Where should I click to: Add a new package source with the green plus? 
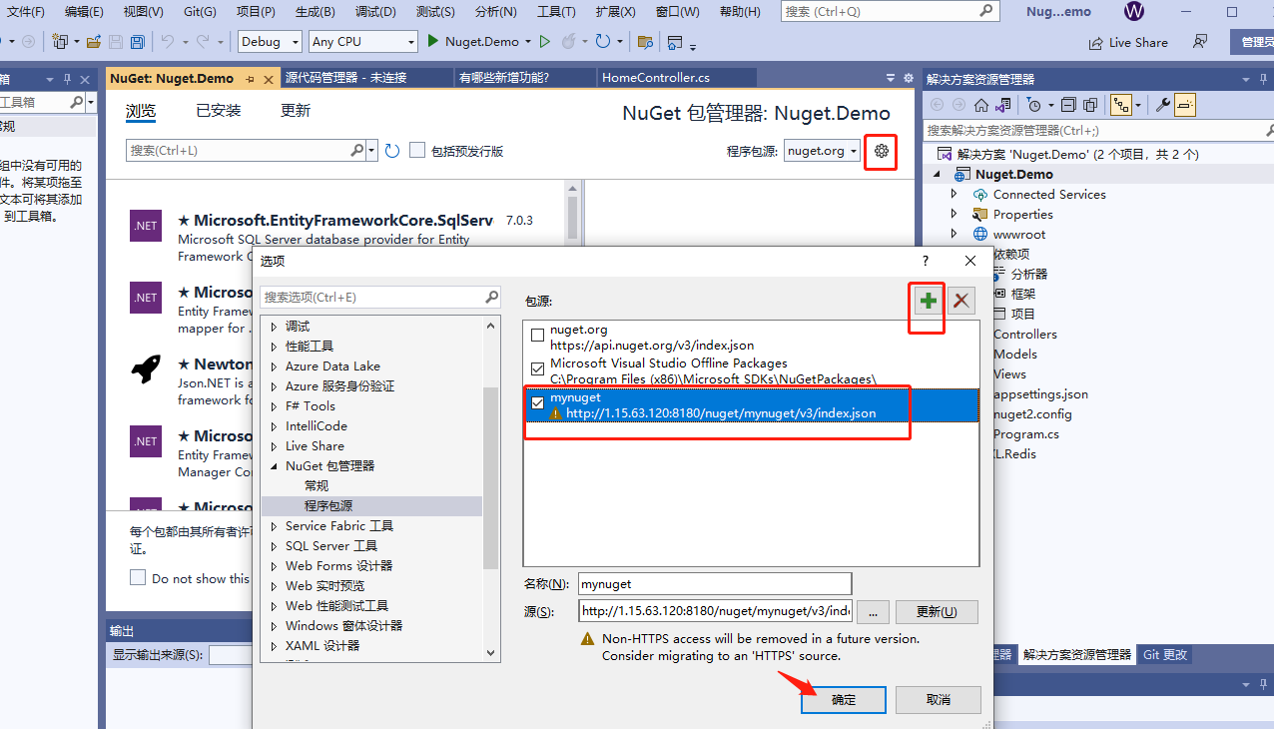pyautogui.click(x=929, y=301)
